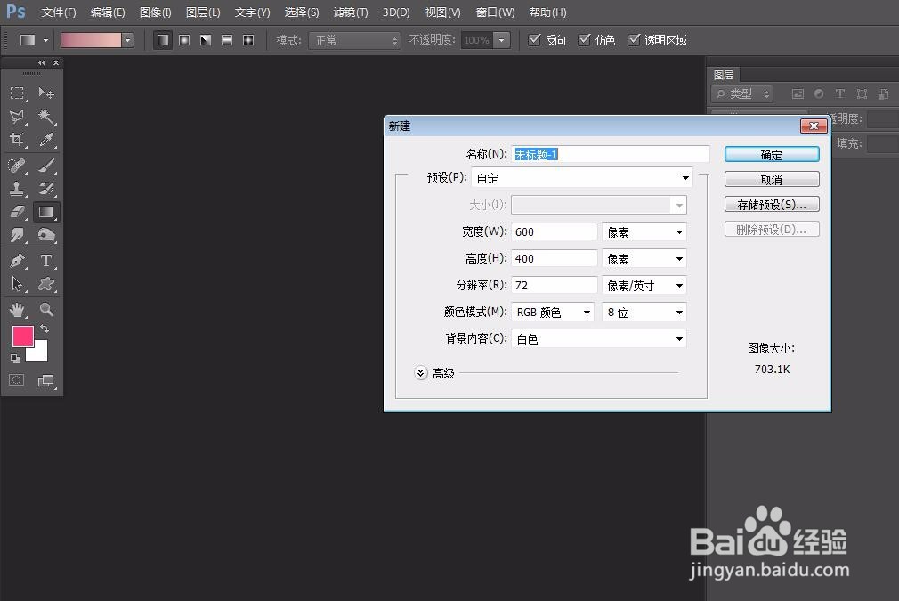The width and height of the screenshot is (899, 601).
Task: Click the gradient preview in options bar
Action: 91,40
